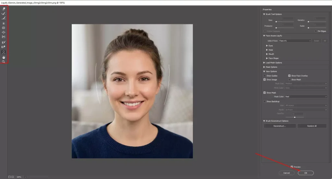Open the Select Face dropdown
Screen dimensions: 332x179
(x=295, y=41)
